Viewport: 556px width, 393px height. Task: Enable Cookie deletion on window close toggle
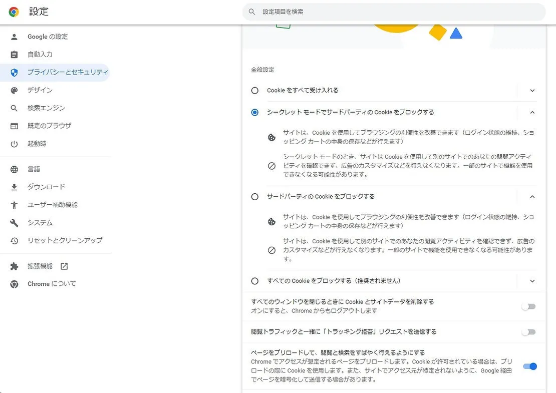[528, 306]
